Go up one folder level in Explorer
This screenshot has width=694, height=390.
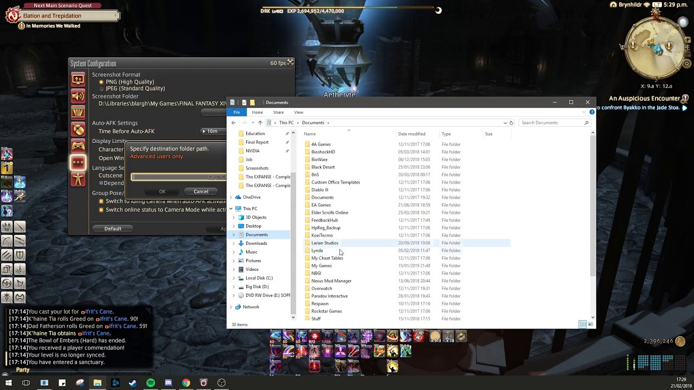(260, 123)
